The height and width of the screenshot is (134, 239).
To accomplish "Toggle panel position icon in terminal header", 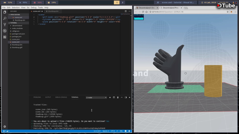I will coord(125,98).
